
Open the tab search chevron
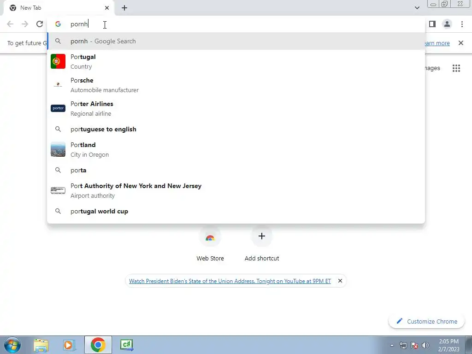coord(417,8)
